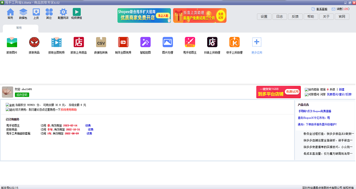Screen dimensions: 356x189
Task: Click the user avatar thumbnail
Action: pos(7,92)
